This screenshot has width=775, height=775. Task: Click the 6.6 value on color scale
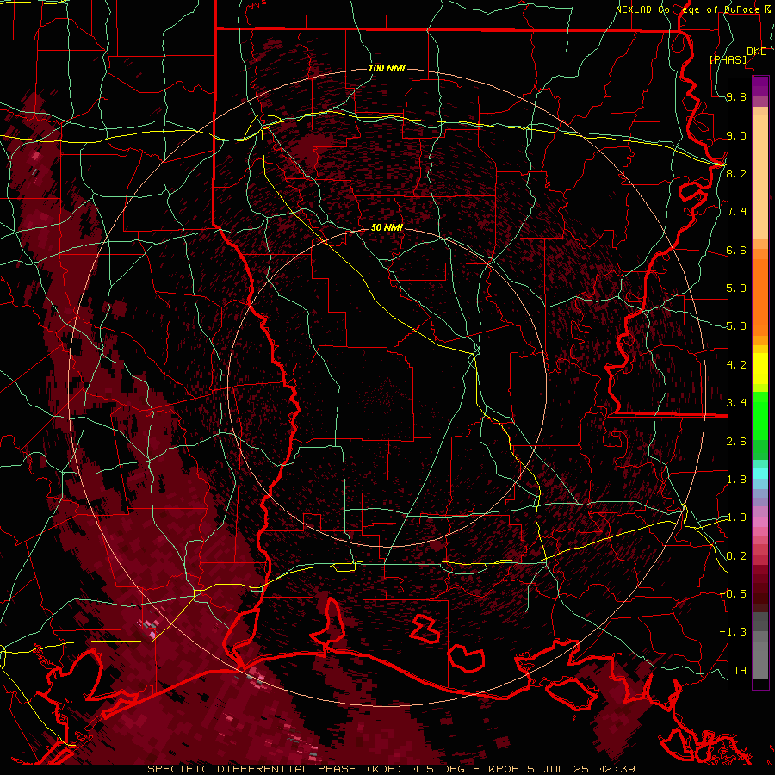click(x=736, y=250)
